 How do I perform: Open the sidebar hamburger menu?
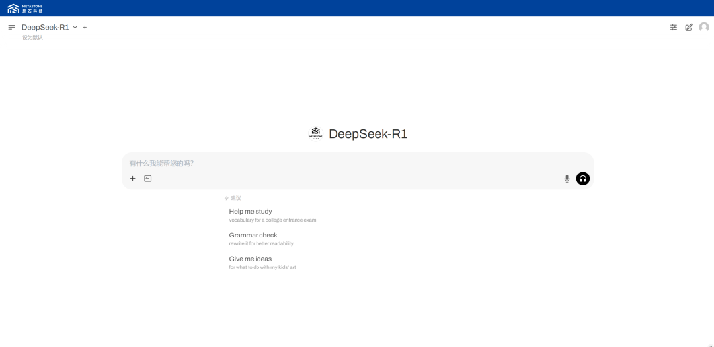pos(12,27)
